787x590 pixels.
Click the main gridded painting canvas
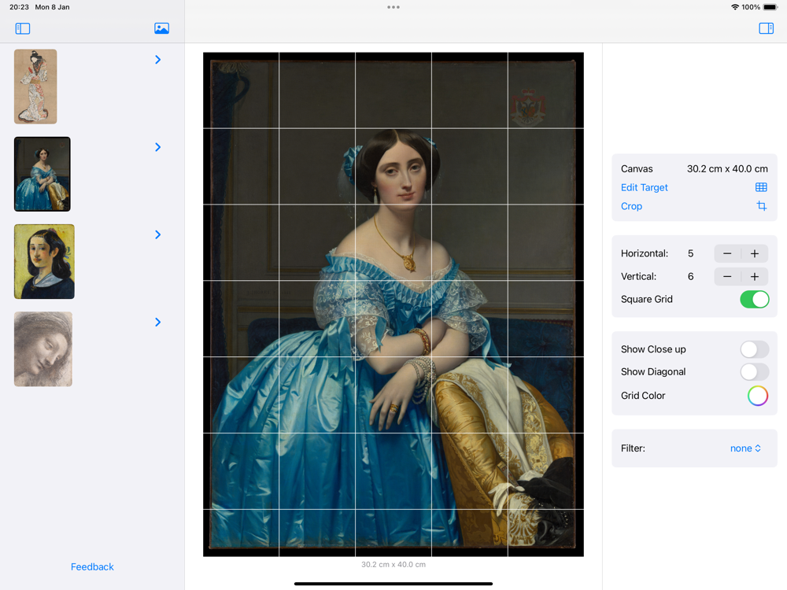tap(393, 304)
